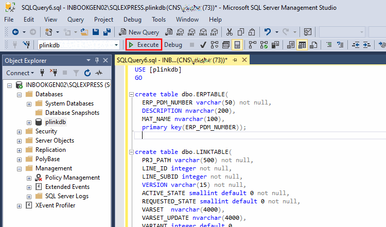Expand the plinkdb database node
Viewport: 386px width, 227px height.
pyautogui.click(x=29, y=123)
